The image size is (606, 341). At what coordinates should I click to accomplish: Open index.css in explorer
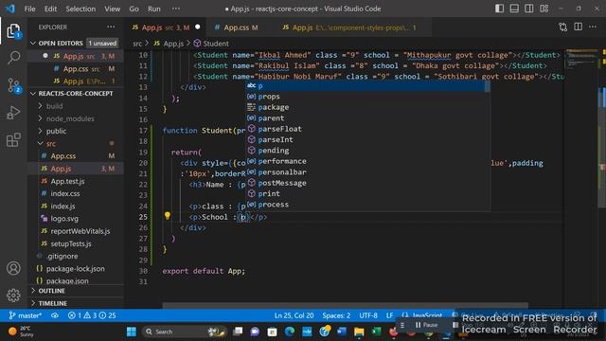(76, 193)
